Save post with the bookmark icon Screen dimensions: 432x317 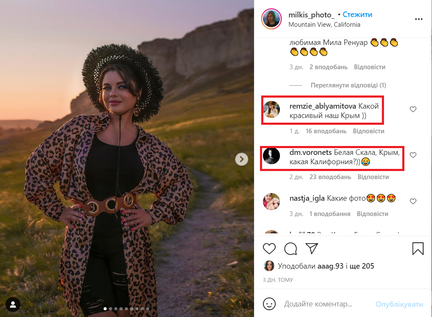tap(418, 249)
